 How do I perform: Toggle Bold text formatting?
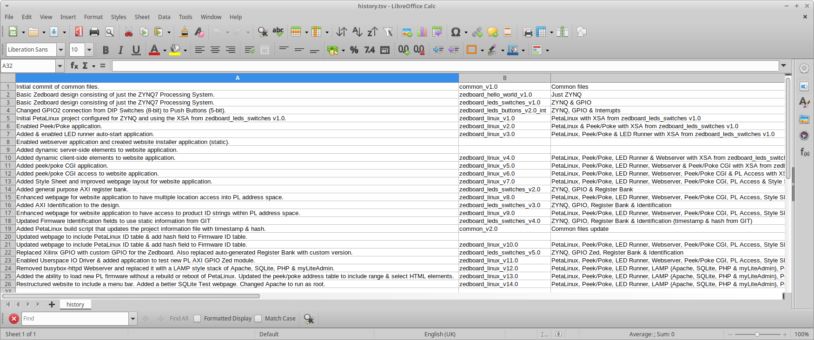pyautogui.click(x=106, y=50)
